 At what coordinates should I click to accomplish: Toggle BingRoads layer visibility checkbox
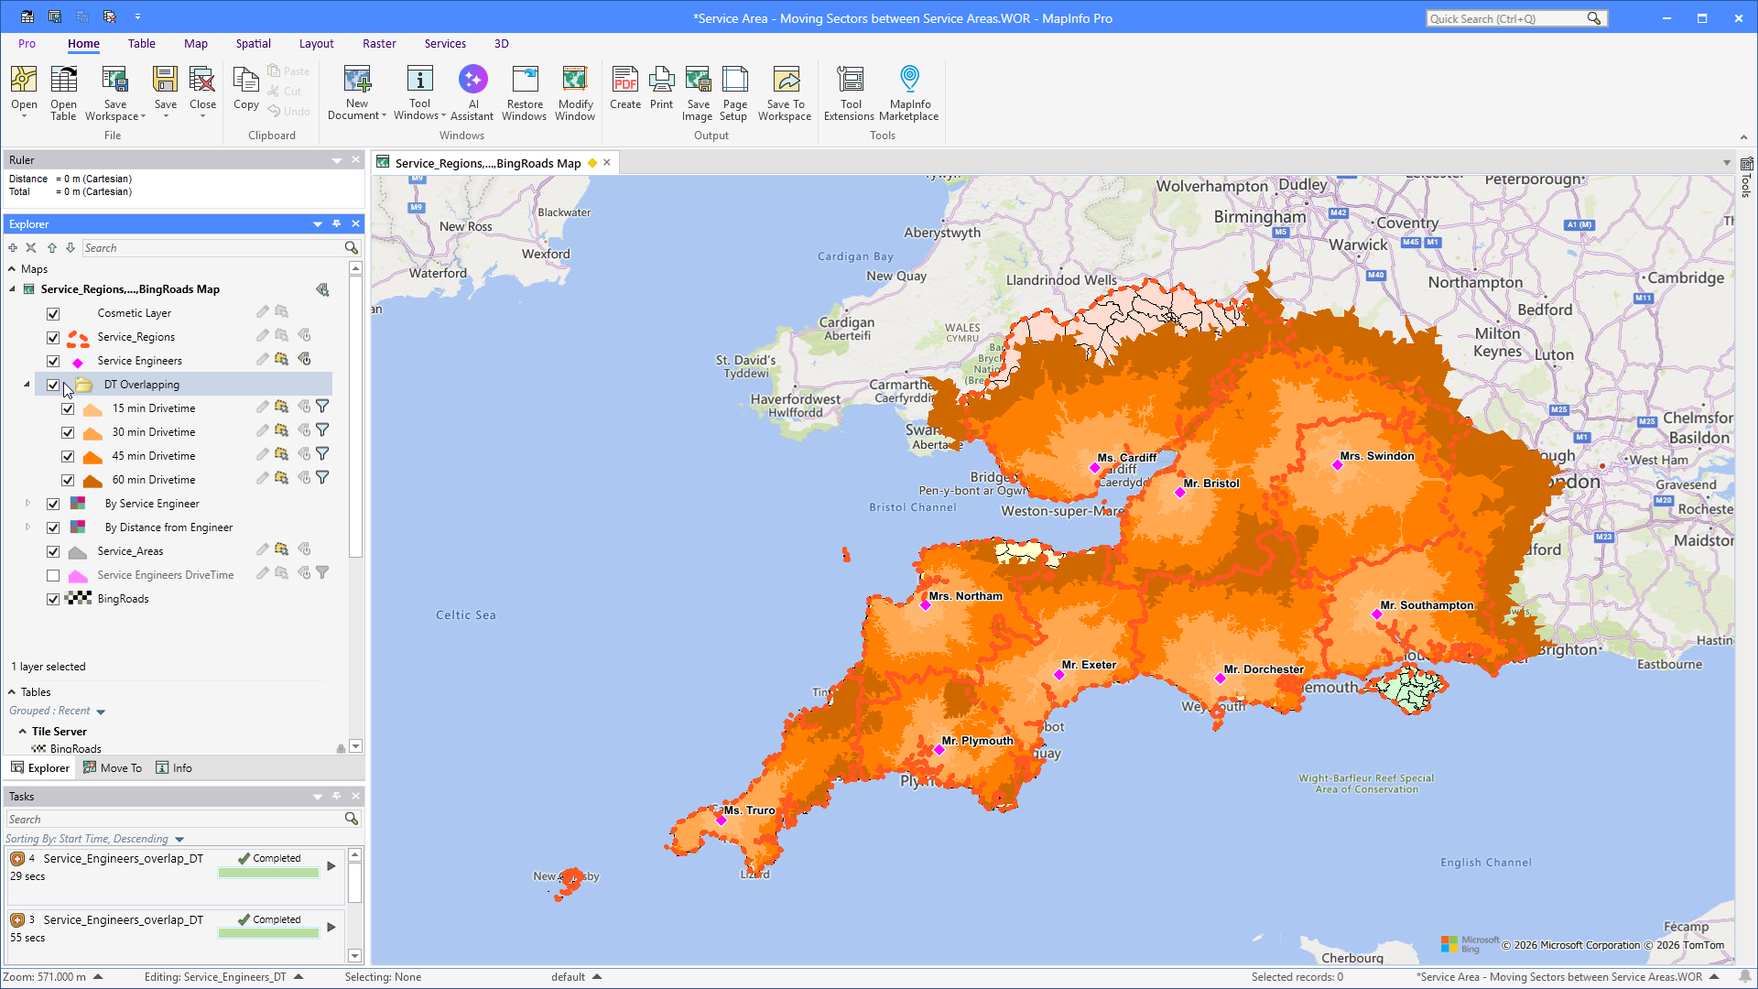click(53, 599)
